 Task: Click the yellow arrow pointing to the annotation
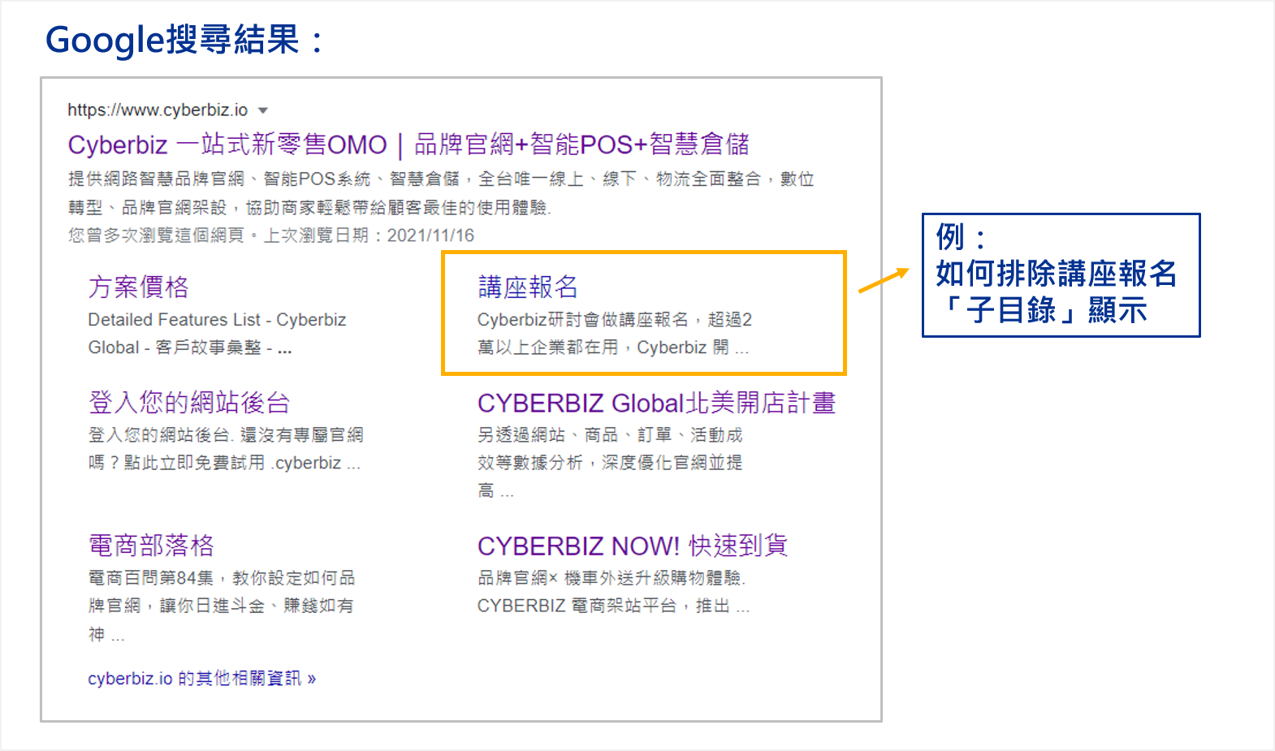click(884, 280)
